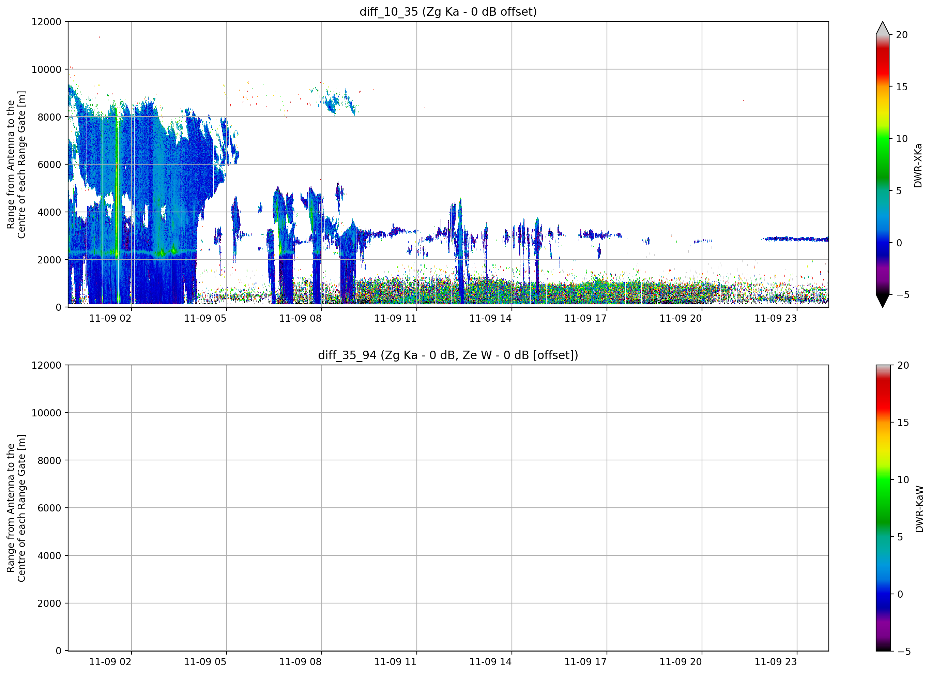Click the −5 tick on DWR-KaW colorbar
Screen dimensions: 931x674
coord(903,652)
